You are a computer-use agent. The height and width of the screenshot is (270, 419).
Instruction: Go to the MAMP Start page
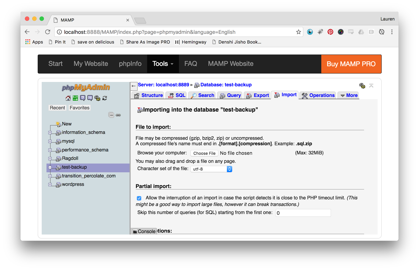pos(56,64)
